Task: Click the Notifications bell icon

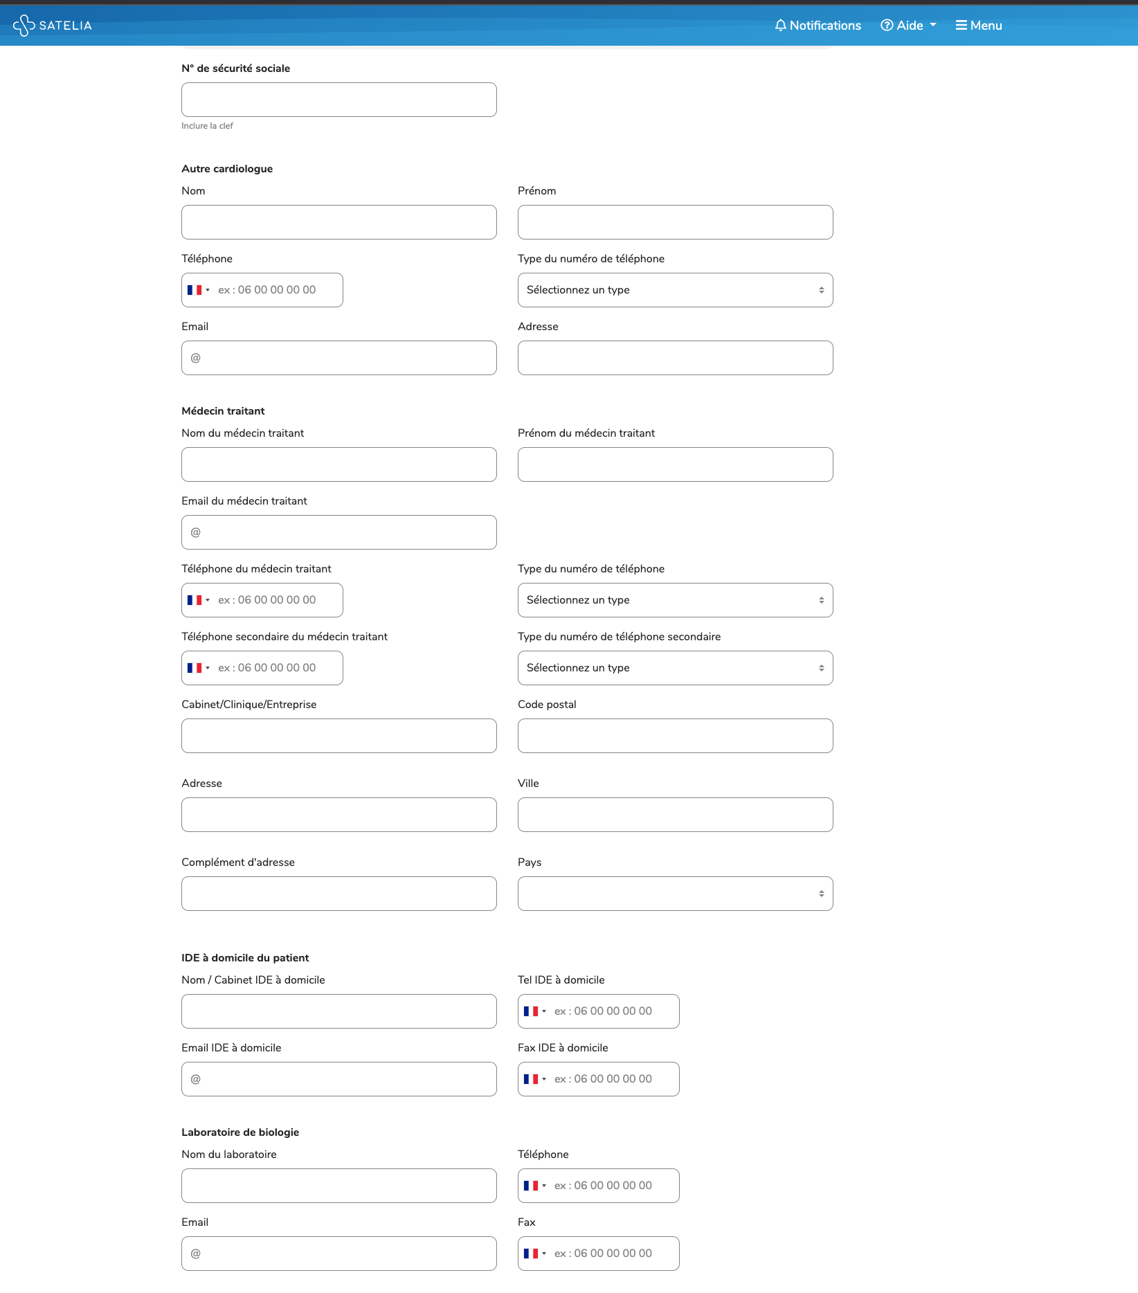Action: point(781,26)
